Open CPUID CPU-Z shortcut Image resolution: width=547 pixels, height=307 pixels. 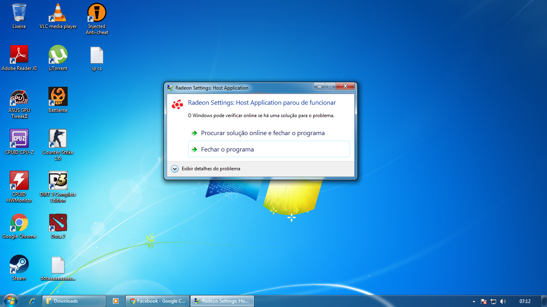[x=19, y=142]
